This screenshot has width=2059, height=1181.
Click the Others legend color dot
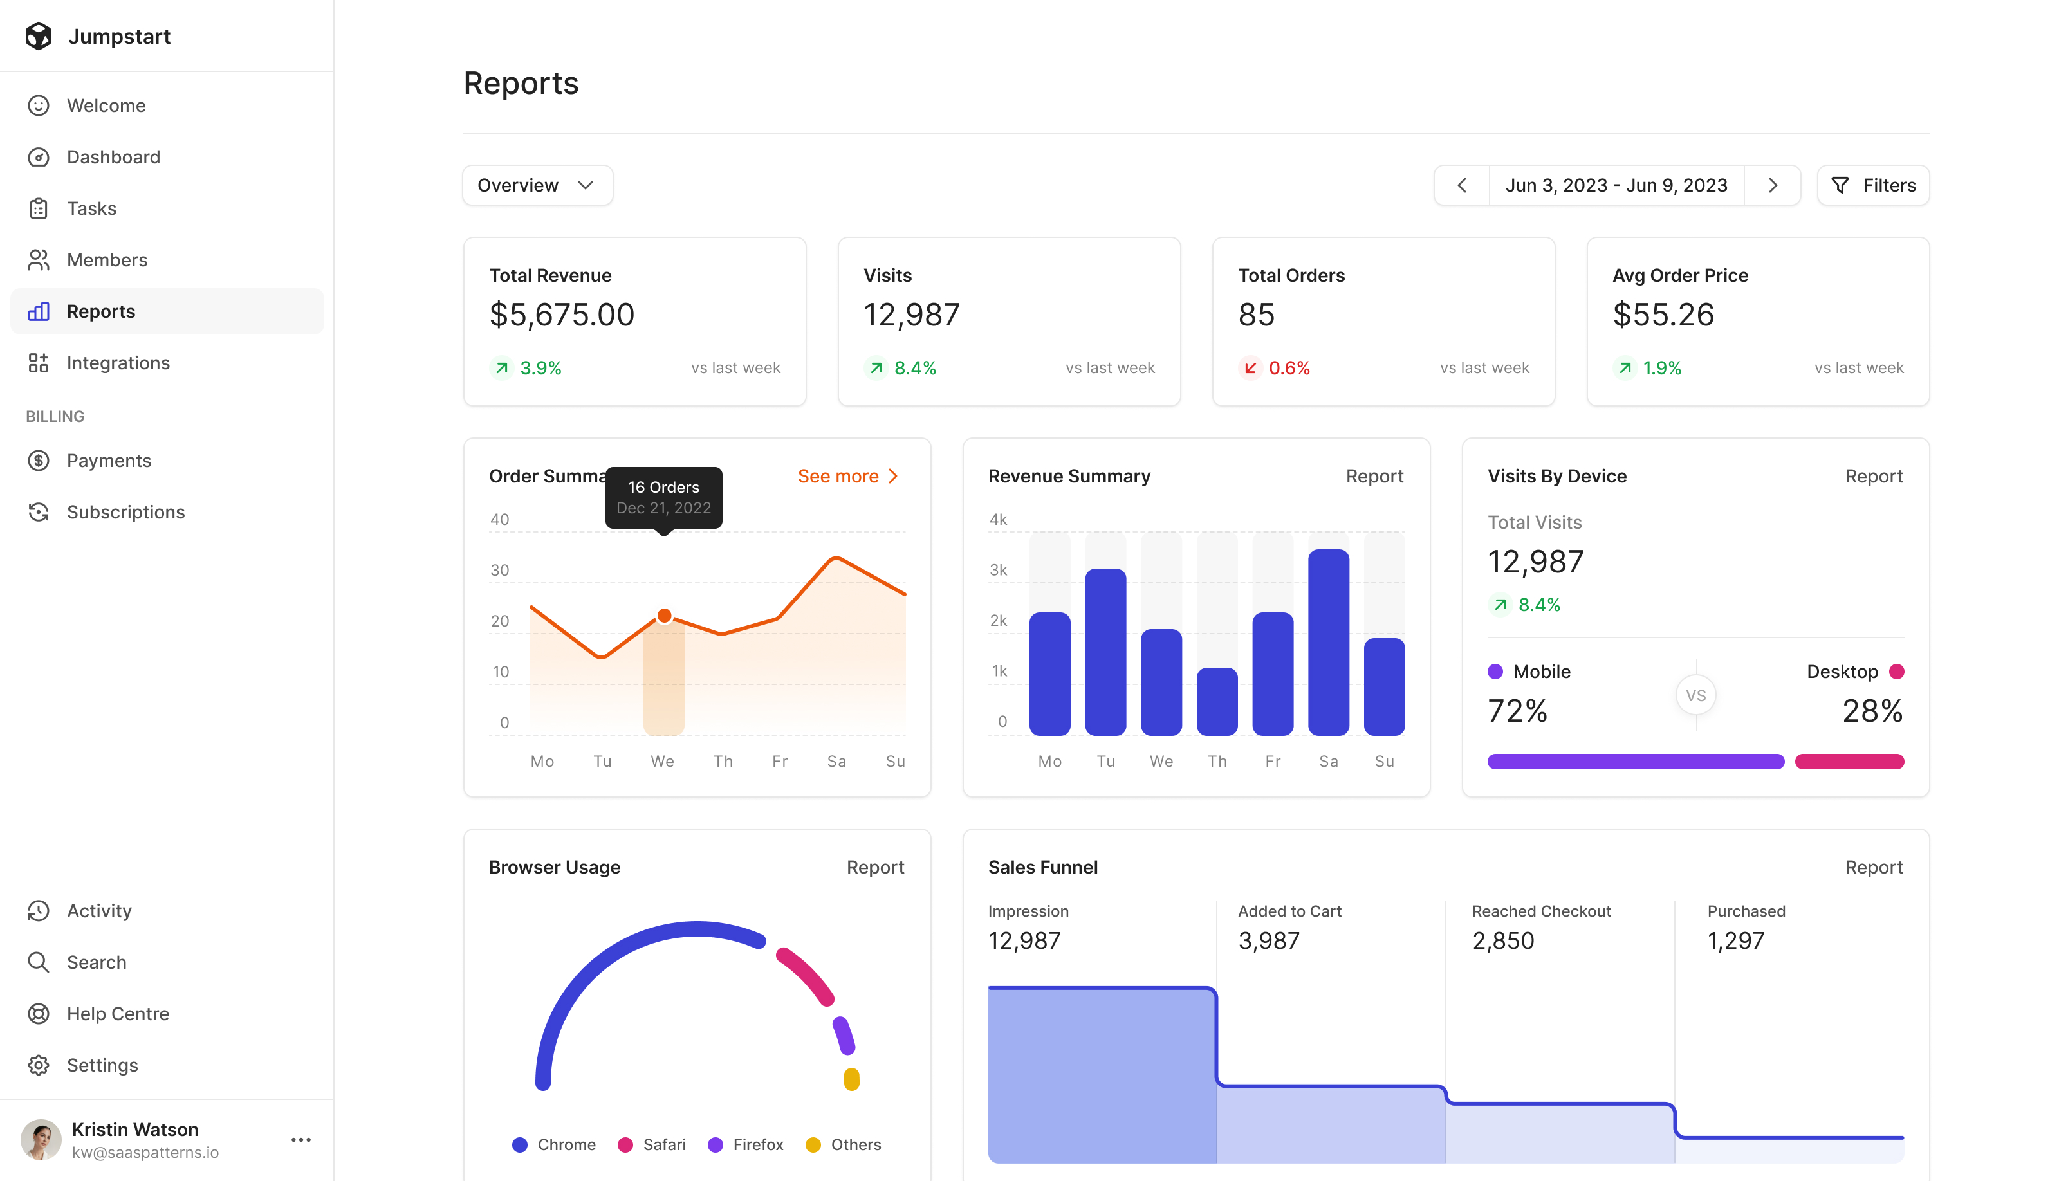[x=813, y=1144]
